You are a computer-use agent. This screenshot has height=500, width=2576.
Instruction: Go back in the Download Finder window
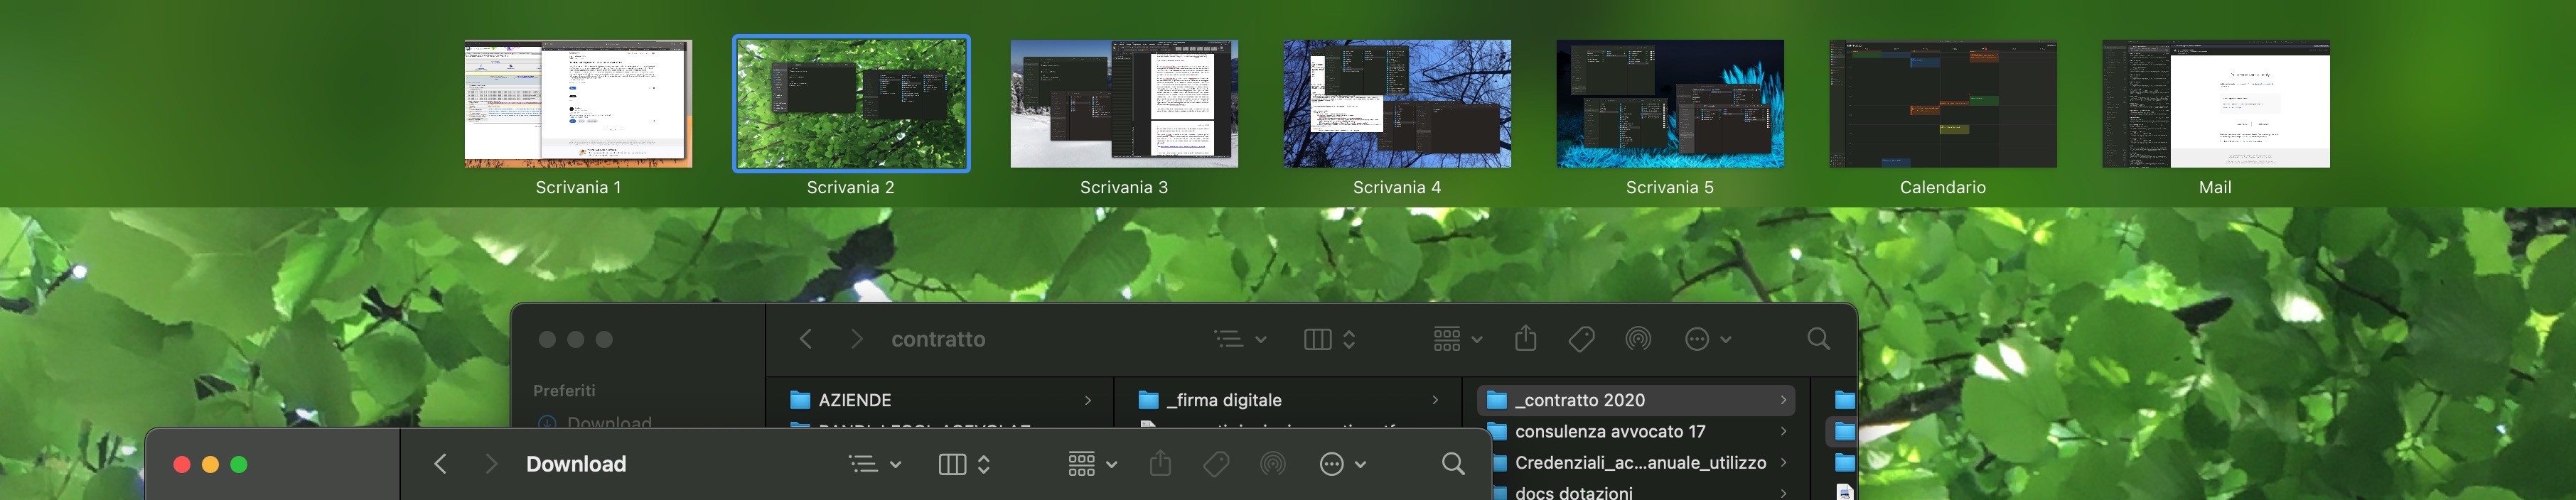(440, 464)
